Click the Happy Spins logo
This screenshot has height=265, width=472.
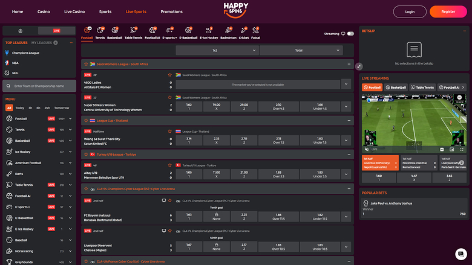coord(236,10)
